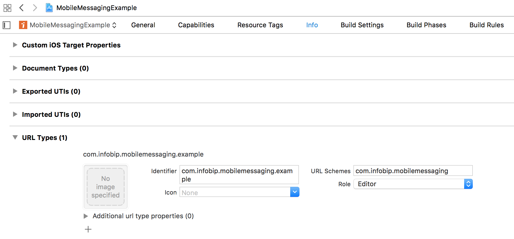Open the MobileMessagingExample target selector popup
Screen dimensions: 514x239
pyautogui.click(x=68, y=25)
